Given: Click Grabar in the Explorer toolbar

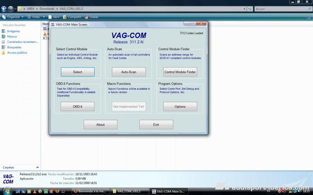Looking at the screenshot, I should point(92,17).
